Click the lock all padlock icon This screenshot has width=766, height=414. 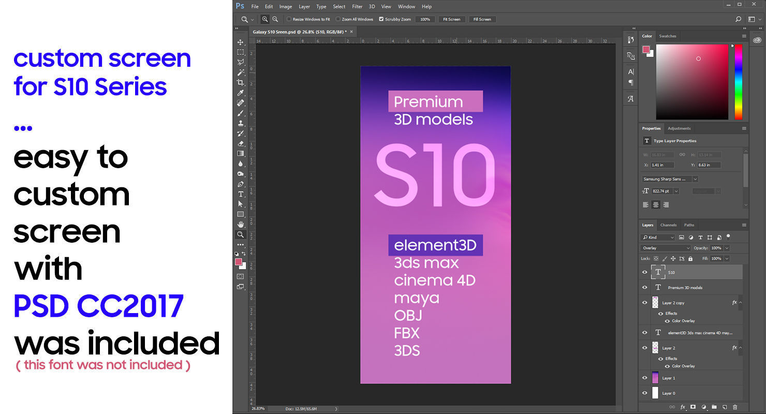coord(689,258)
